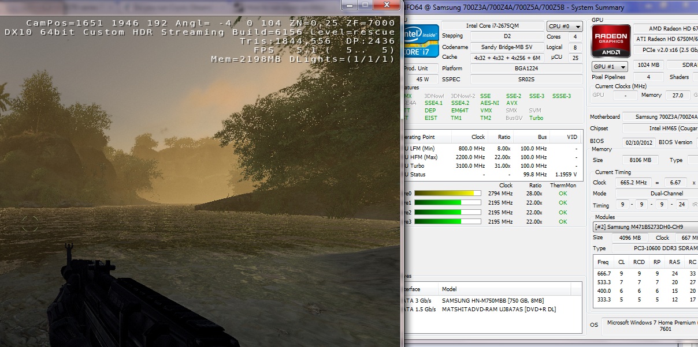Click the Motherboard field Samsung 700Z3A/700Z4A
The height and width of the screenshot is (347, 698).
coord(660,116)
